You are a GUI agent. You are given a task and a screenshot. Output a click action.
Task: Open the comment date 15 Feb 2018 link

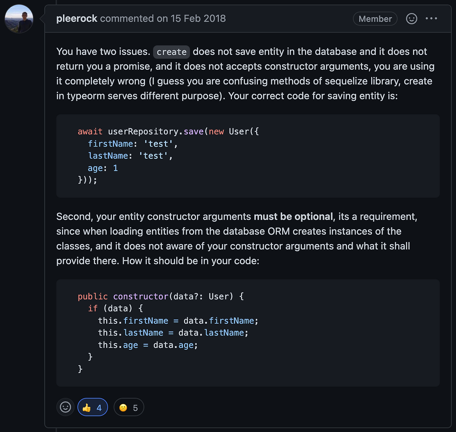tap(198, 19)
